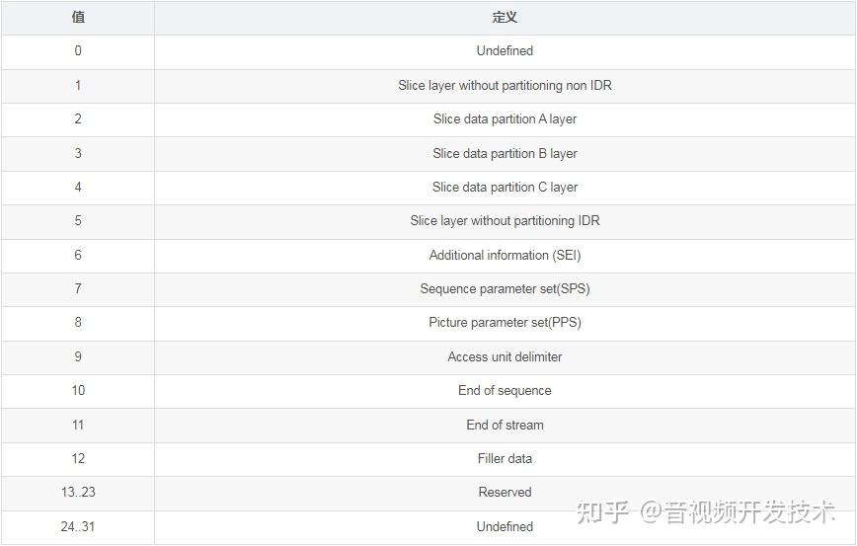The height and width of the screenshot is (546, 857).
Task: Click "Slice layer without partitioning IDR" cell
Action: click(505, 221)
